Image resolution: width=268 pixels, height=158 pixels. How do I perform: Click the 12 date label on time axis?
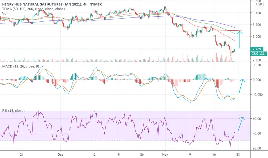coord(94,155)
